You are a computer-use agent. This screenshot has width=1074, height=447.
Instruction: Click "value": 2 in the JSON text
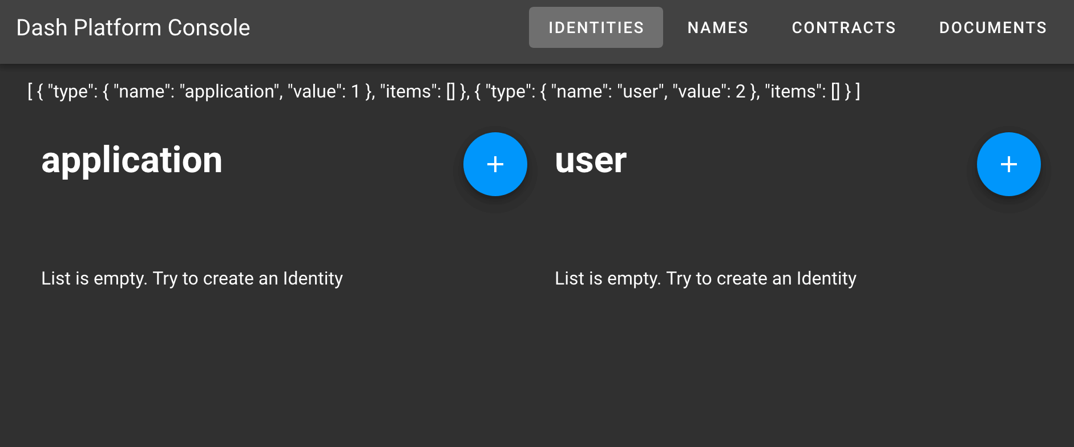(x=709, y=91)
